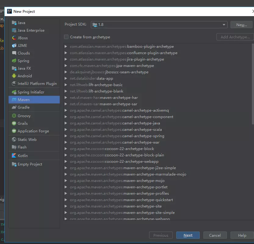The height and width of the screenshot is (244, 254).
Task: Pick the JBoss icon in sidebar
Action: tap(14, 38)
